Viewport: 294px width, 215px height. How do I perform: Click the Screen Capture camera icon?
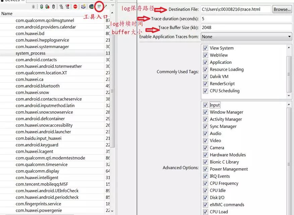pos(83,7)
